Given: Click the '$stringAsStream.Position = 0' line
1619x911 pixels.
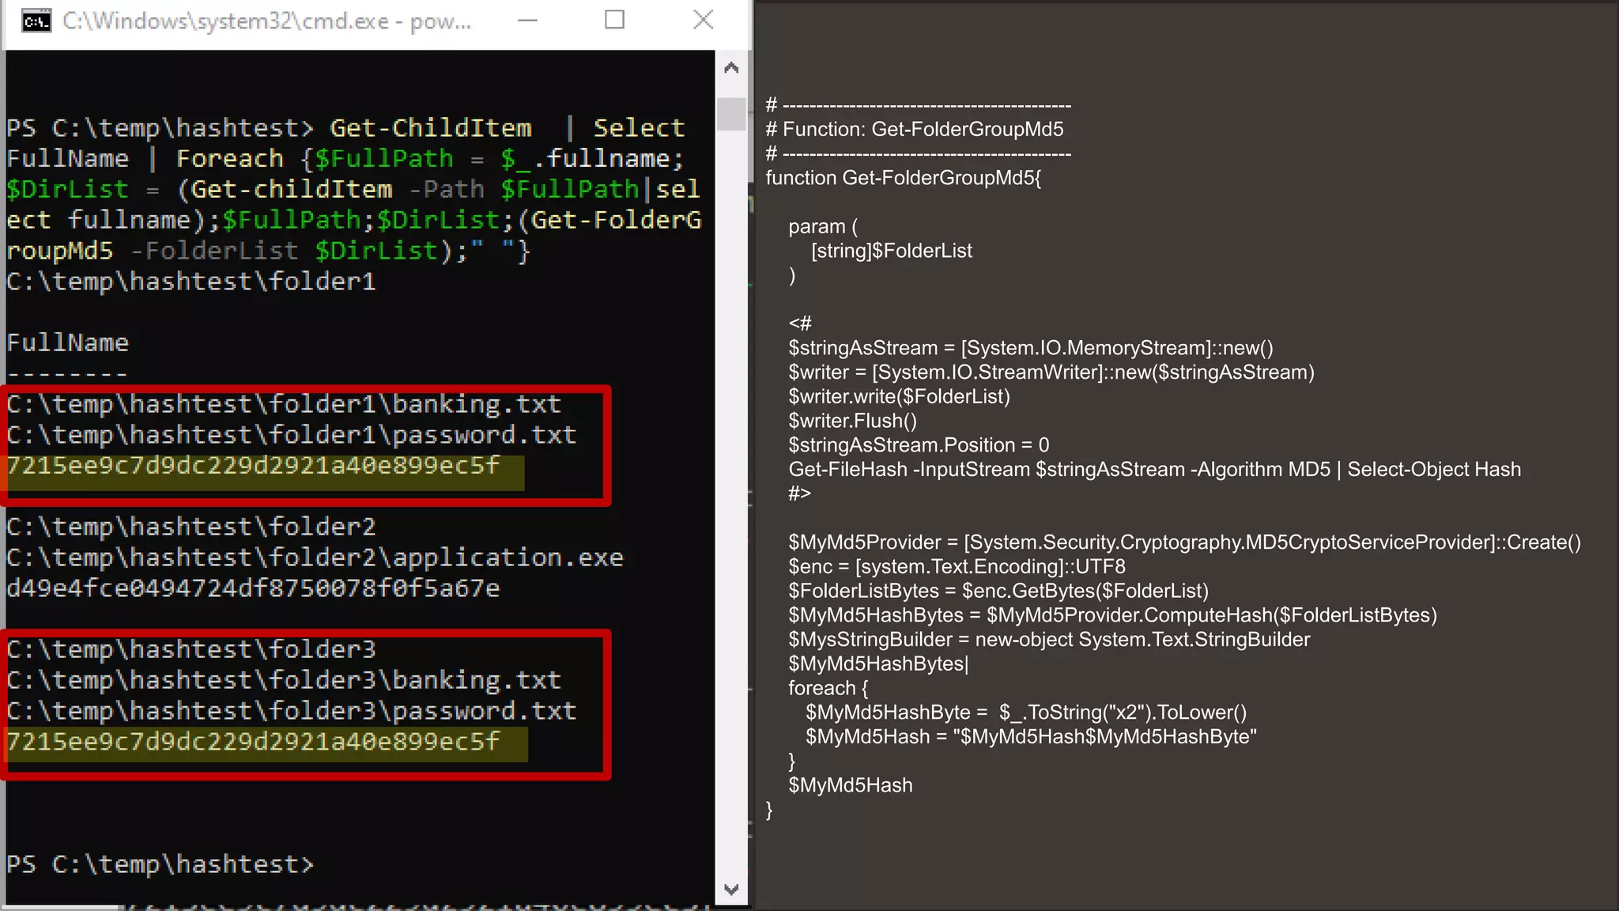Looking at the screenshot, I should [919, 445].
